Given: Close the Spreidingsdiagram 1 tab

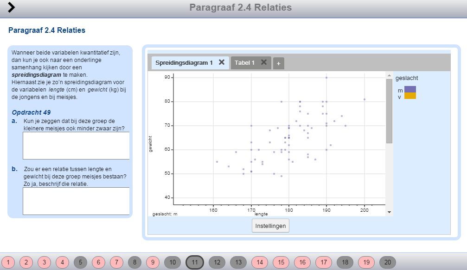Looking at the screenshot, I should click(x=222, y=62).
